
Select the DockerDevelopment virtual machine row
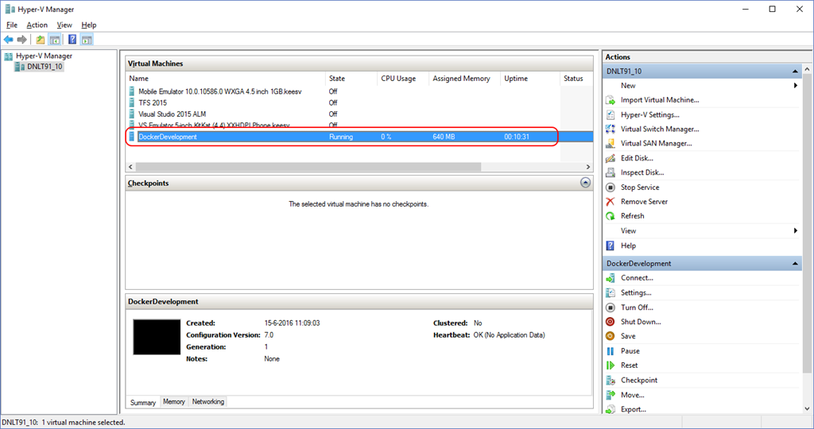pos(360,137)
